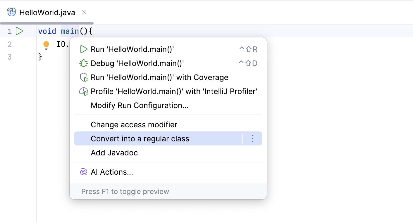Viewport: 413px width, 222px height.
Task: Select Run 'HelloWorld.main()' menu entry
Action: (132, 49)
